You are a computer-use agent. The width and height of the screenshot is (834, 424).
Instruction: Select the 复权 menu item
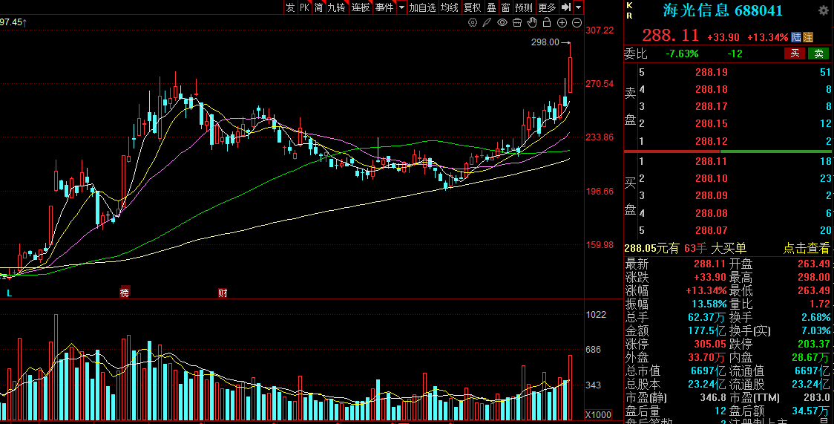click(472, 7)
